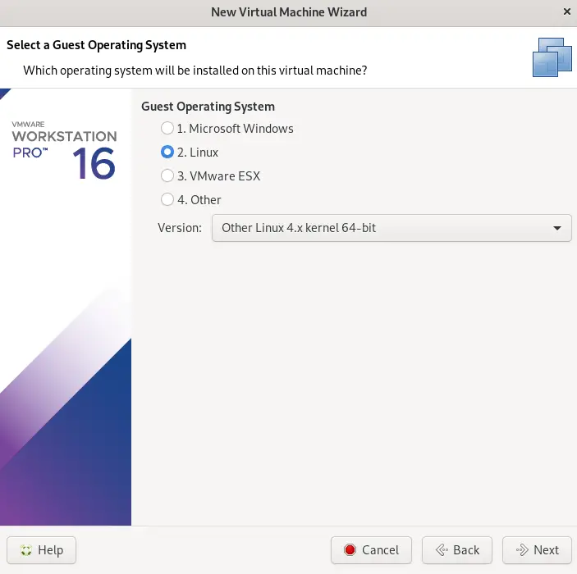Click the 'Select a Guest Operating System' title
577x574 pixels.
click(x=96, y=45)
